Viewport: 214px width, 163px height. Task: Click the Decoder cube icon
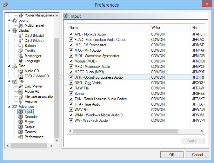20,117
